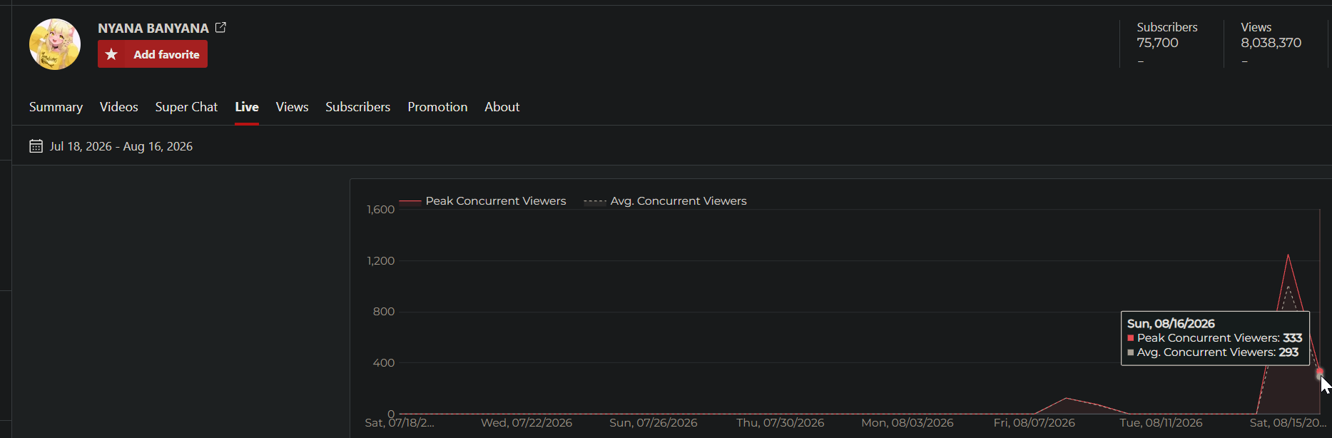Open the Subscribers tab
1332x438 pixels.
[x=358, y=107]
